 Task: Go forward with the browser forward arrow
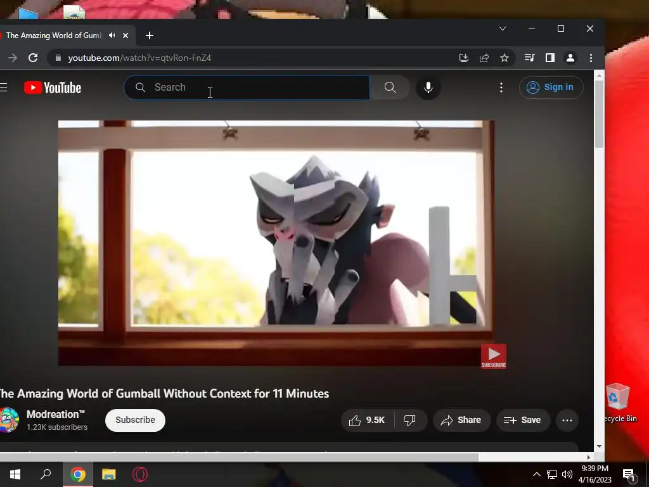(13, 58)
